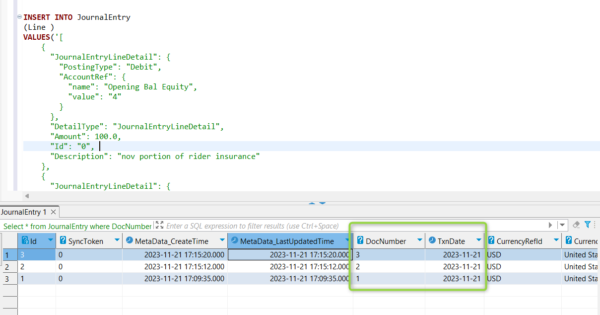Click the "Select * from JournalEntry where DocNumber" query text
The height and width of the screenshot is (315, 600).
(77, 226)
